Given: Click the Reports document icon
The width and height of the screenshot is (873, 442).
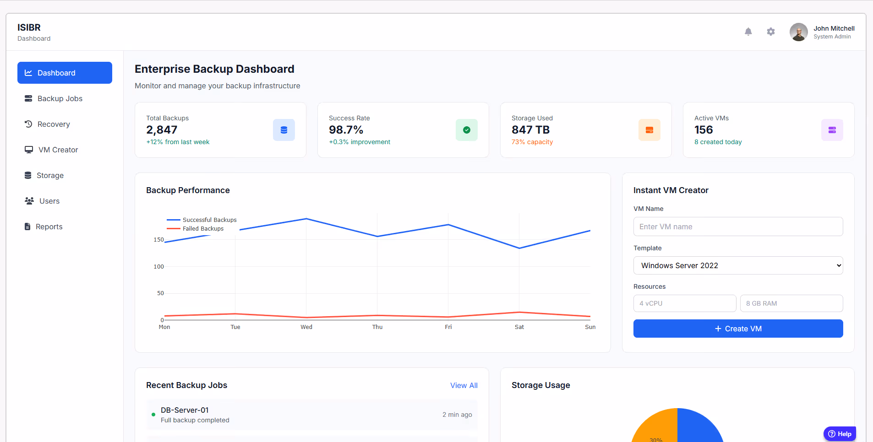Looking at the screenshot, I should 27,226.
